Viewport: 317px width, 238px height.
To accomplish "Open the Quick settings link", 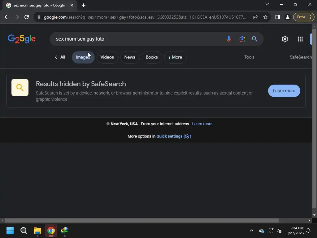I will click(x=174, y=136).
